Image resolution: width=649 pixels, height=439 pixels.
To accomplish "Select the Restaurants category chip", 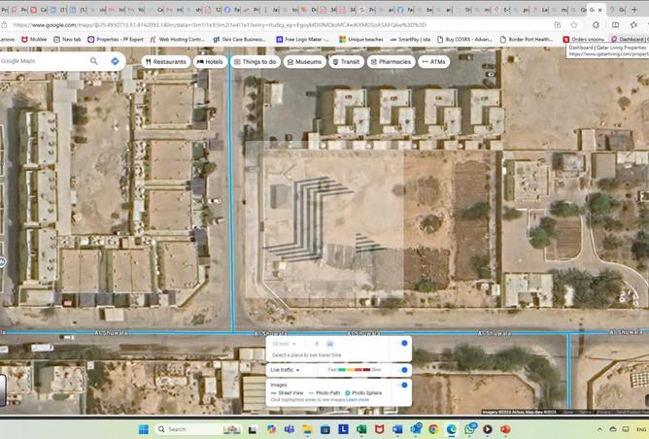I will coord(165,61).
